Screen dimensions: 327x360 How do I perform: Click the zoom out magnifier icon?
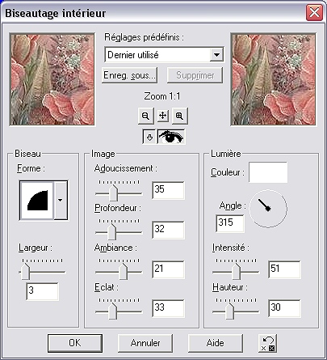[145, 116]
